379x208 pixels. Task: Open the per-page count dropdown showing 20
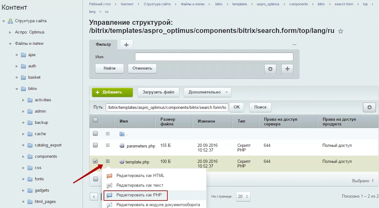point(243,196)
